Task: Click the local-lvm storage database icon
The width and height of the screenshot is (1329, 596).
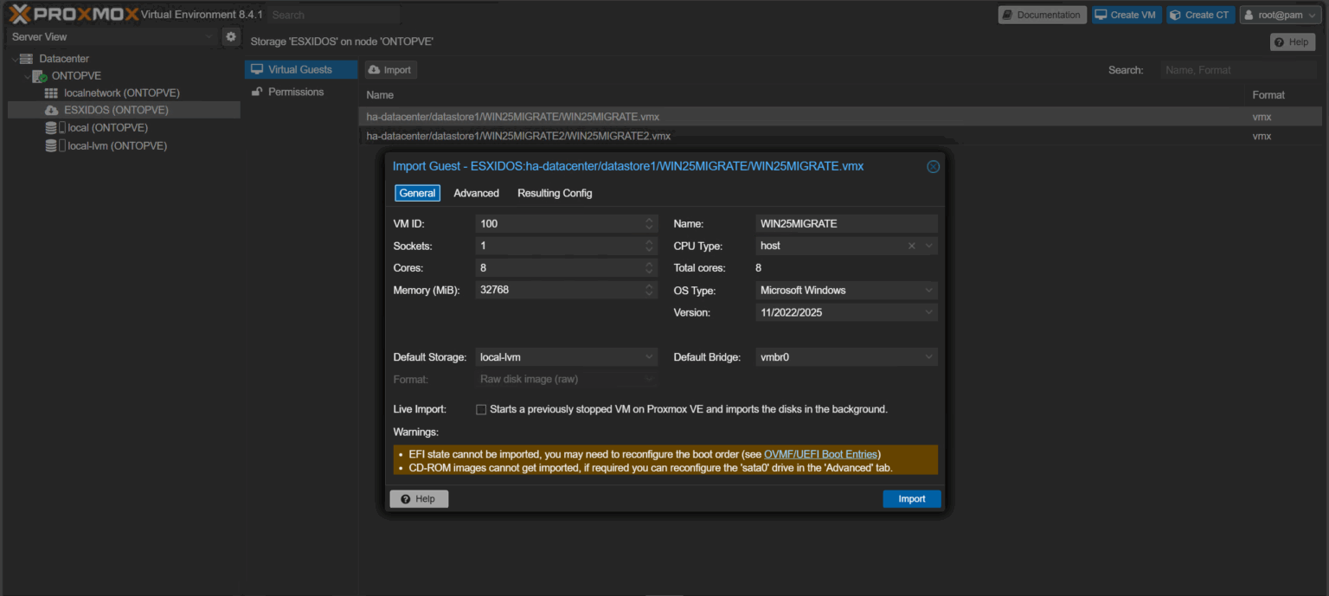Action: pos(51,146)
